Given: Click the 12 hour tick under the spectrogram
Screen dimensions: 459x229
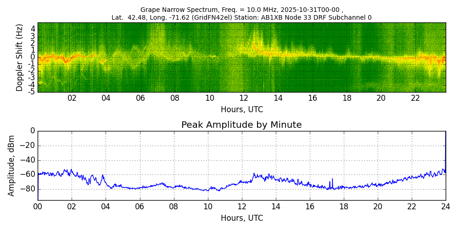Looking at the screenshot, I should (244, 98).
